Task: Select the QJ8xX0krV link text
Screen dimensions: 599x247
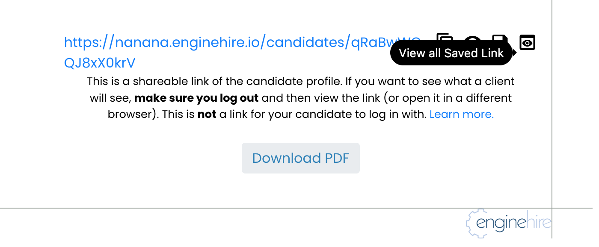Action: [99, 62]
